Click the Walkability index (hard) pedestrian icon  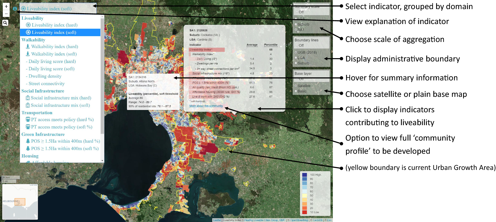(28, 47)
